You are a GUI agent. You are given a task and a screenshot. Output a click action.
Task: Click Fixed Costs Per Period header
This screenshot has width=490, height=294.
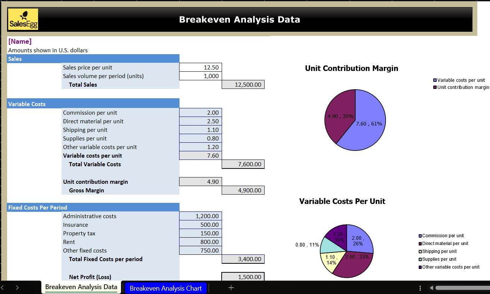pos(93,207)
